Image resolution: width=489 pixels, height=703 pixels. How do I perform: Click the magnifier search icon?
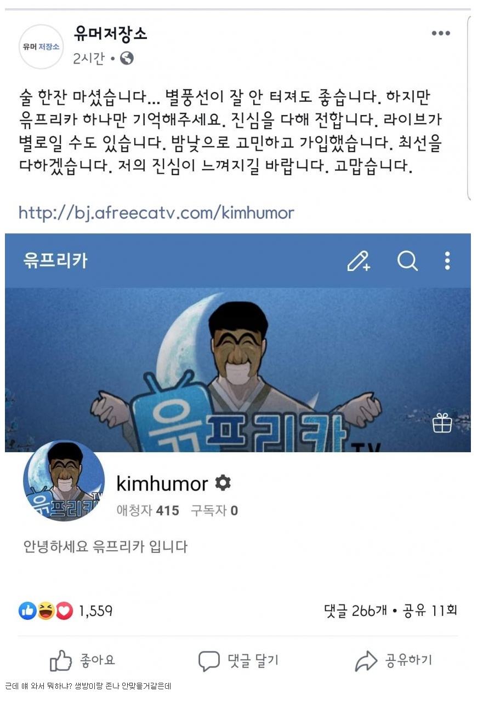pos(407,261)
